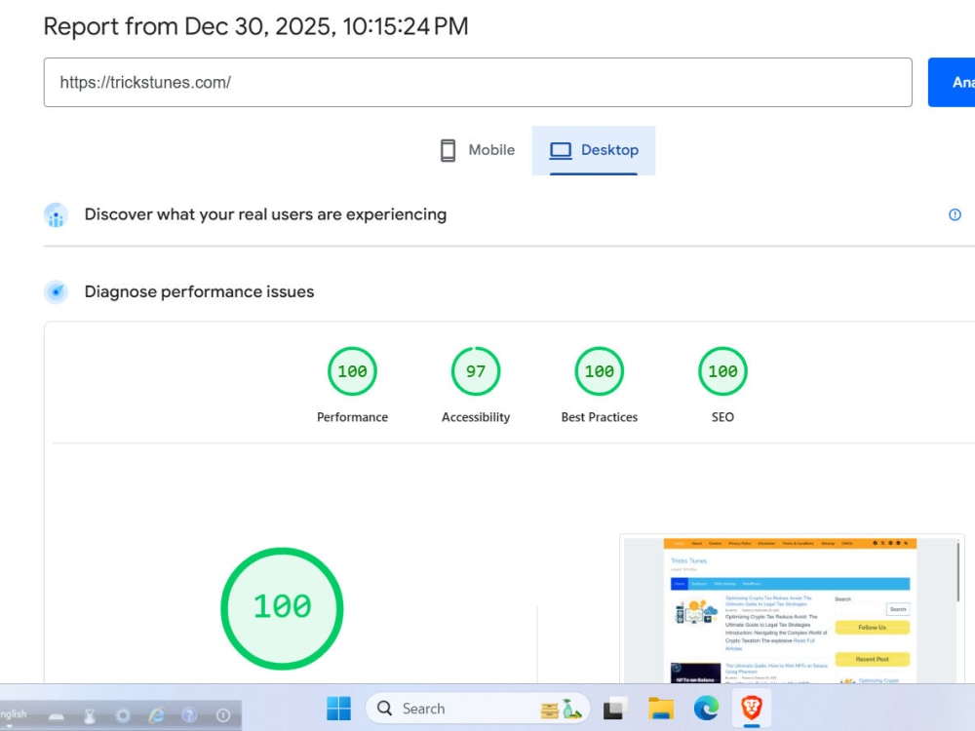Click the real users experience icon
The height and width of the screenshot is (731, 975).
coord(56,215)
